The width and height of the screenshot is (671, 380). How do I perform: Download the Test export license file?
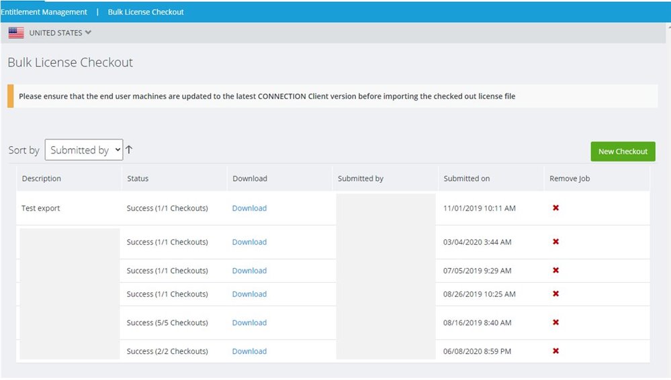pos(249,208)
